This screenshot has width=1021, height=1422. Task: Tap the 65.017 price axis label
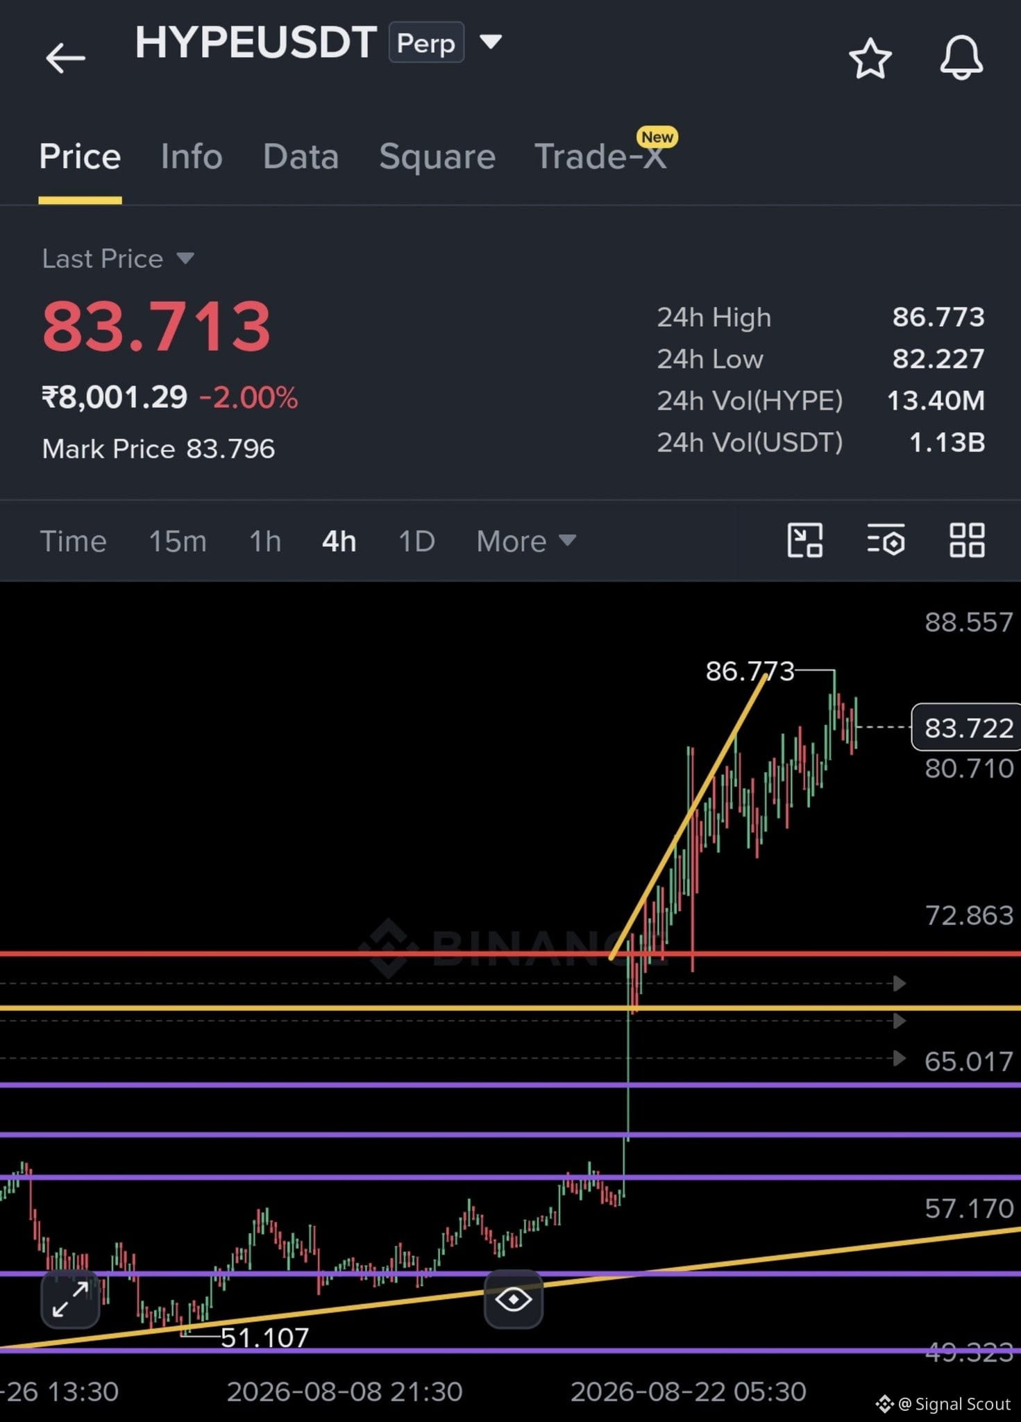(x=968, y=1062)
